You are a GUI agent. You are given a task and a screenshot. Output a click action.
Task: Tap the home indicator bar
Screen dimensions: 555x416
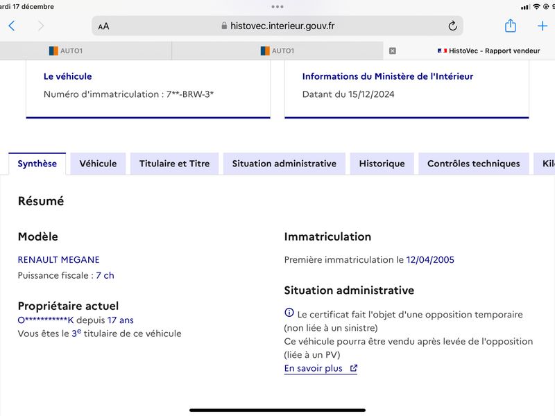277,410
